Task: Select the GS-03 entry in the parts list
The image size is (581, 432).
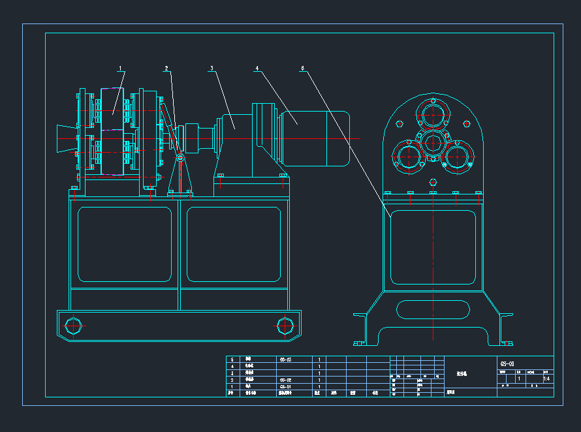Action: point(285,360)
